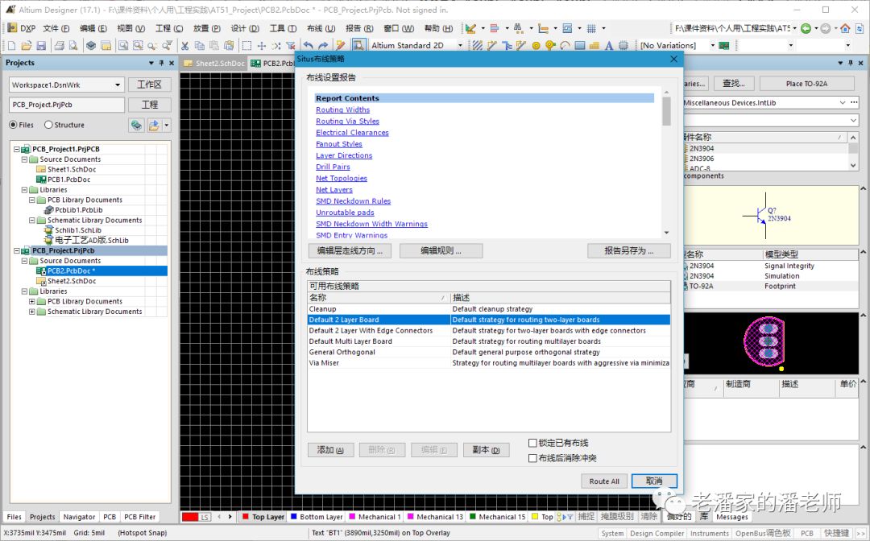Enable the 布线后消除冲突 checkbox
This screenshot has height=541, width=870.
pyautogui.click(x=532, y=458)
